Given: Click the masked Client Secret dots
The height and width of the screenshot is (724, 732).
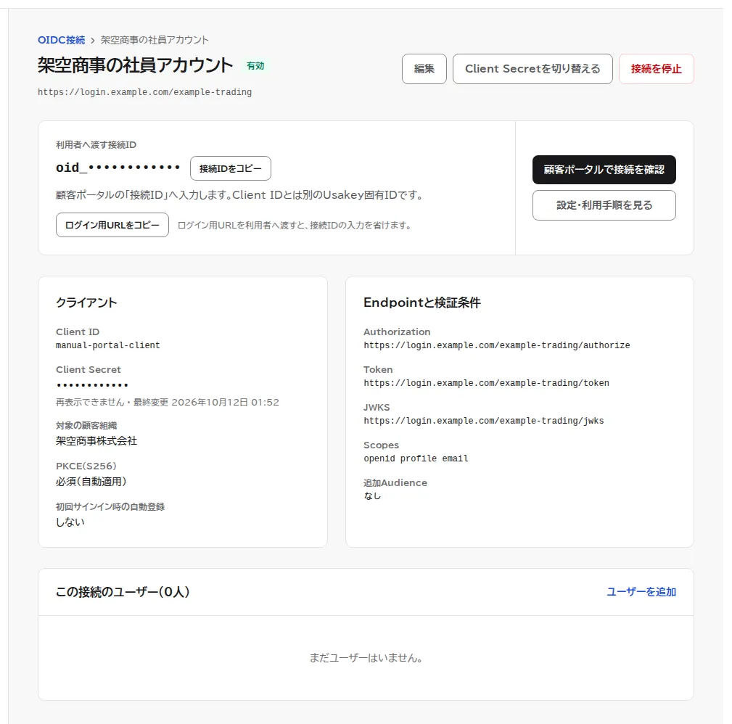Looking at the screenshot, I should point(92,385).
